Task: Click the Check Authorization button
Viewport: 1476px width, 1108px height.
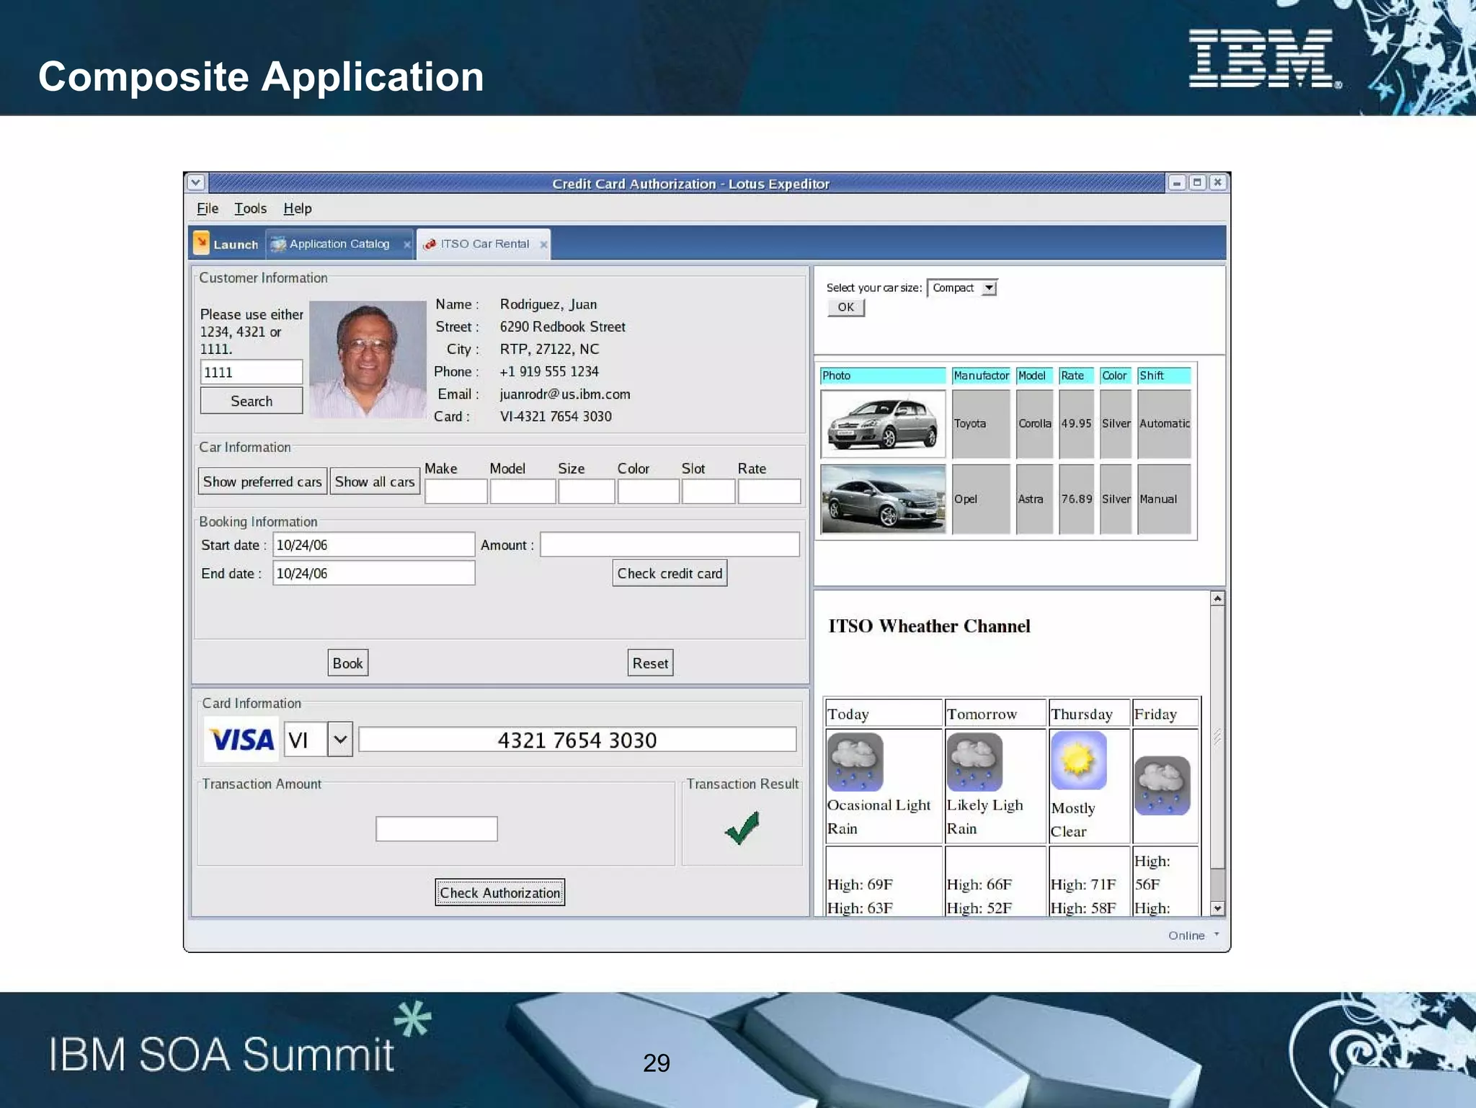Action: tap(499, 892)
